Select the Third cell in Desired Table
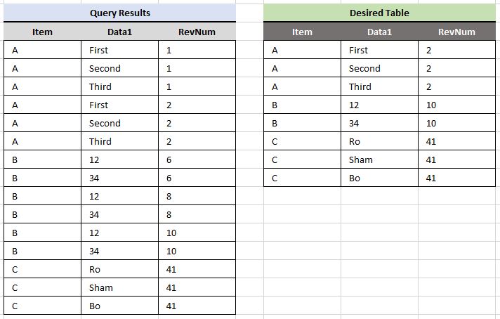The image size is (500, 319). tap(379, 86)
